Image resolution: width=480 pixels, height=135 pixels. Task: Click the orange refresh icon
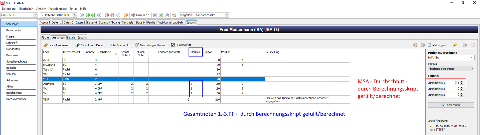(126, 15)
